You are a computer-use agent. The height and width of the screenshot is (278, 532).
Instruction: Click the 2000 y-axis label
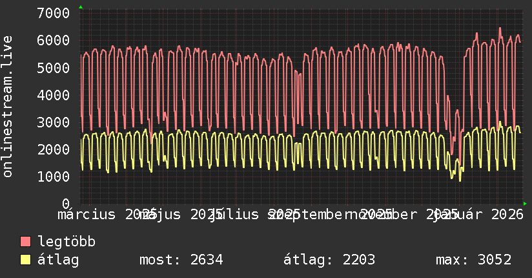coord(54,149)
